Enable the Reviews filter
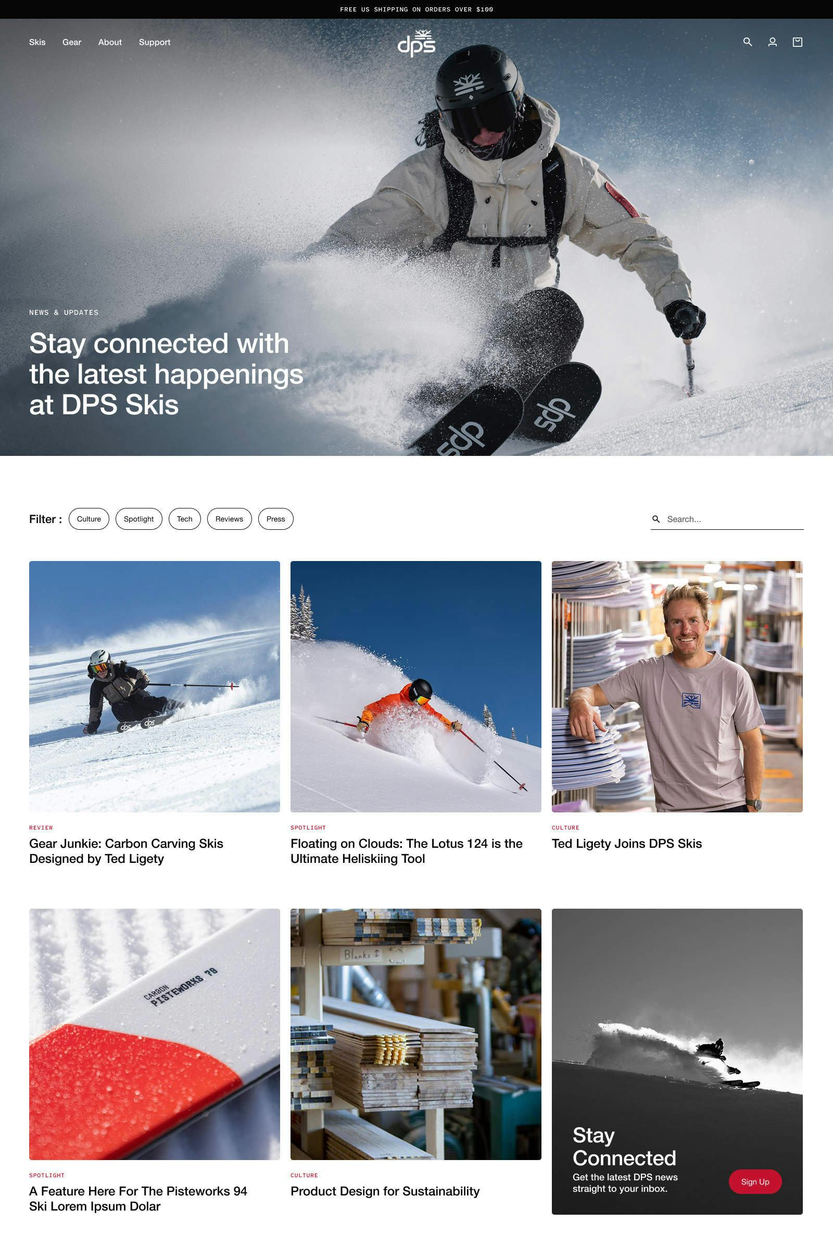Screen dimensions: 833x1235 pos(229,519)
